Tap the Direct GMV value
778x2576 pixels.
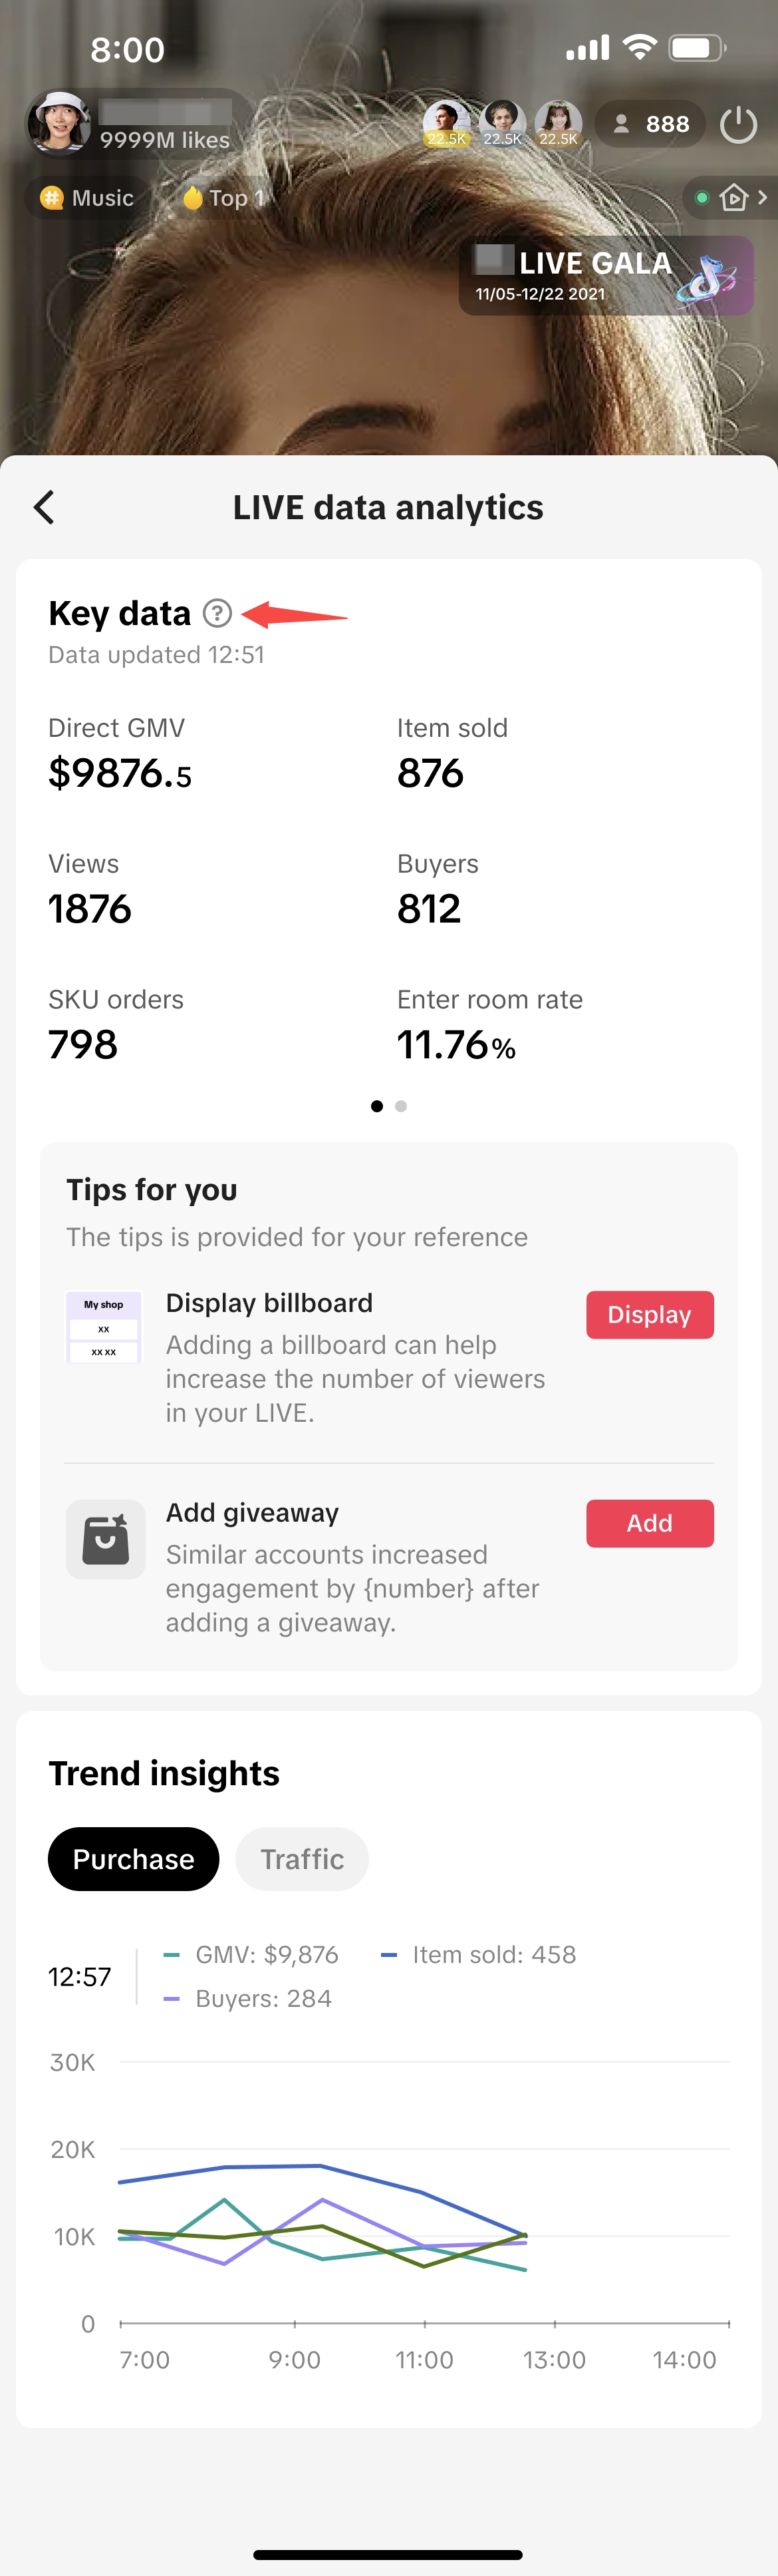120,773
